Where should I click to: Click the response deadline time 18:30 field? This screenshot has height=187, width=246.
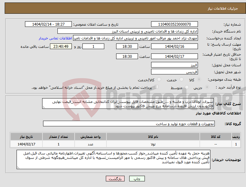coord(127,46)
